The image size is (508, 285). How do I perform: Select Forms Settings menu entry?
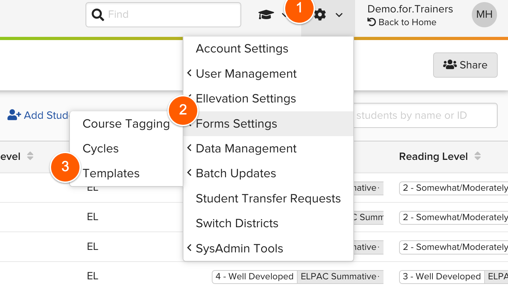pos(268,124)
